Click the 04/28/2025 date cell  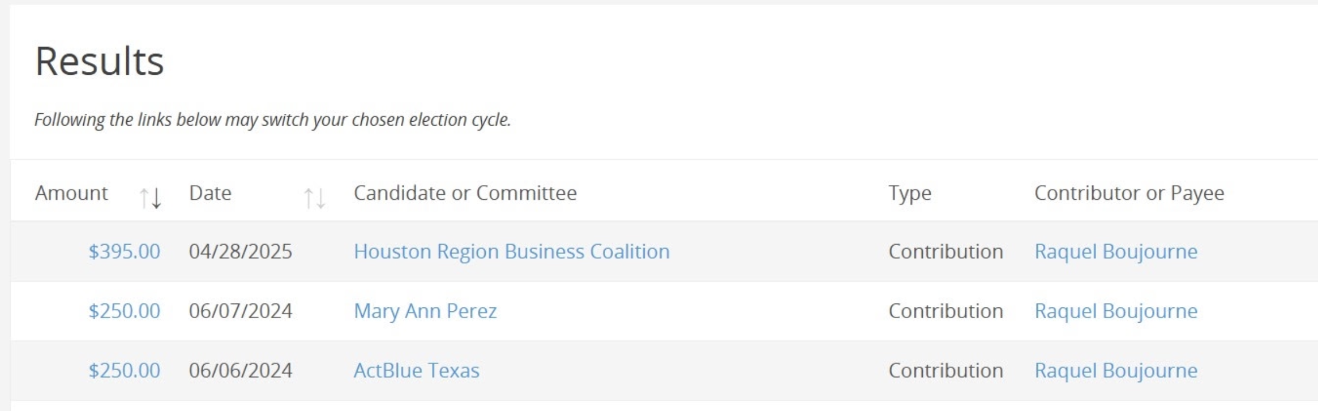pyautogui.click(x=241, y=251)
